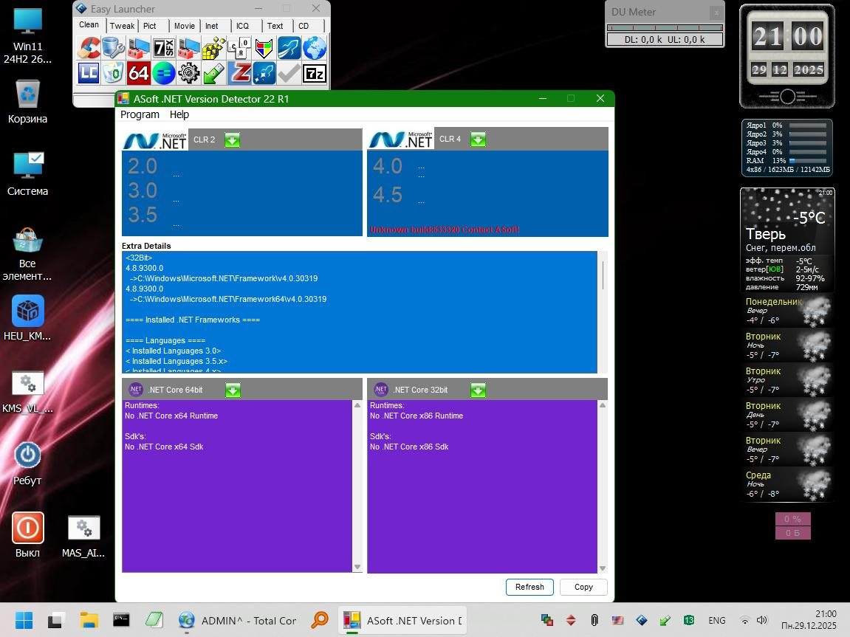Viewport: 850px width, 637px height.
Task: Click .NET Core 32bit download arrow
Action: [478, 390]
